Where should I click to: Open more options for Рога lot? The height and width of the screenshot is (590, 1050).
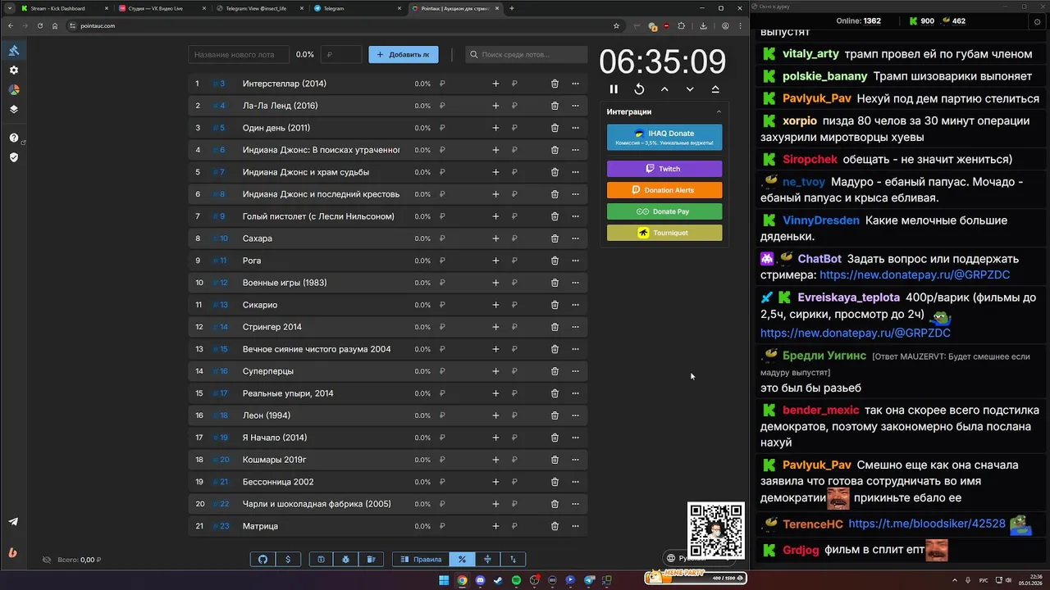tap(575, 261)
